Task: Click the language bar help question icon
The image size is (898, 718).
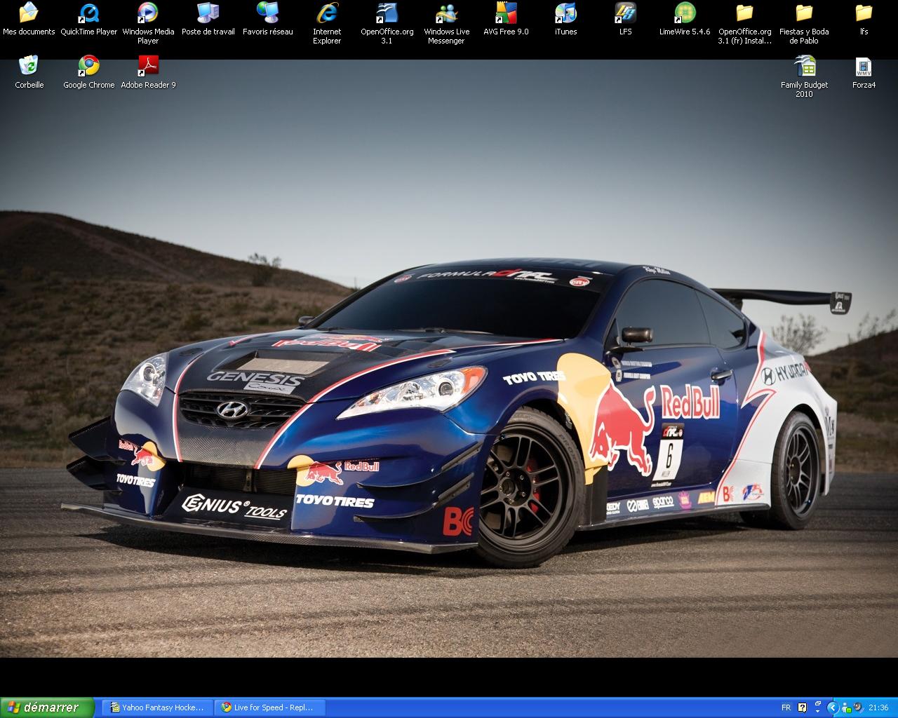Action: pyautogui.click(x=802, y=707)
